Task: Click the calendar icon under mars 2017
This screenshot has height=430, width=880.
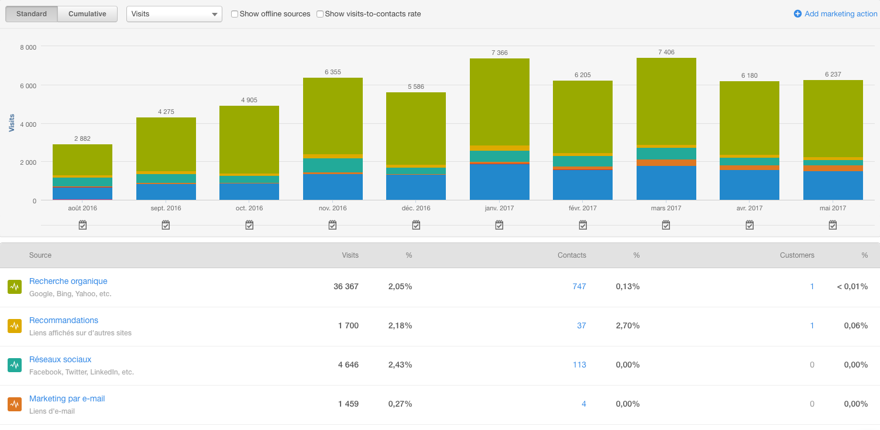Action: click(x=666, y=225)
